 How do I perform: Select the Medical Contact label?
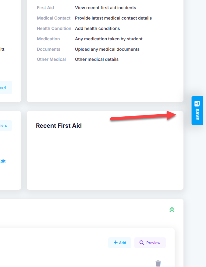pyautogui.click(x=54, y=18)
